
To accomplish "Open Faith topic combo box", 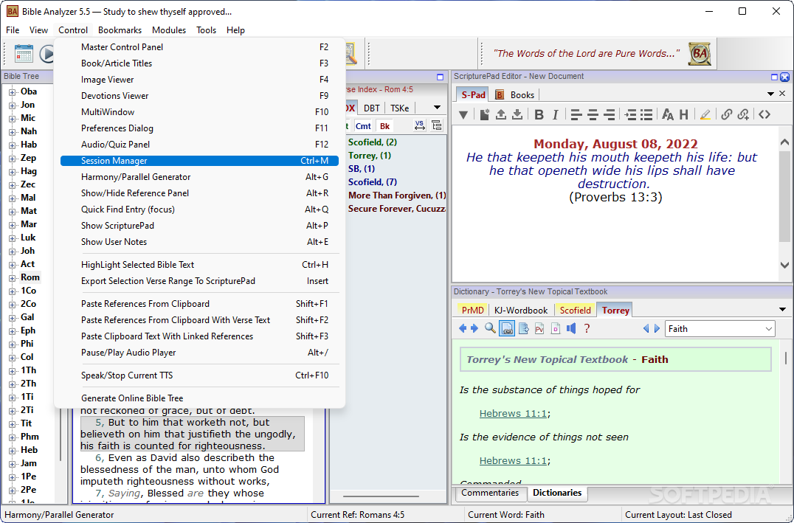I will coord(719,328).
